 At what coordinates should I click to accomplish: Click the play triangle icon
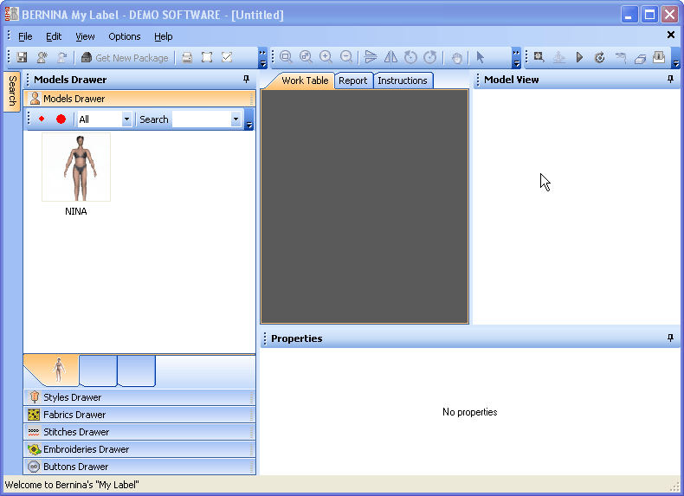(579, 57)
